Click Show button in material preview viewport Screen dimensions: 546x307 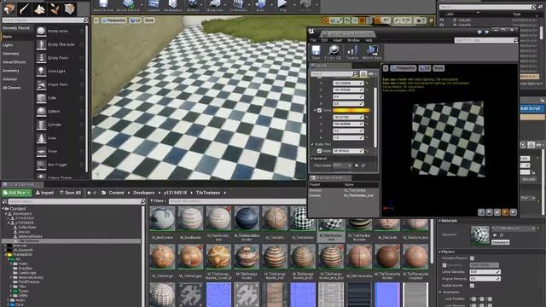click(x=439, y=68)
